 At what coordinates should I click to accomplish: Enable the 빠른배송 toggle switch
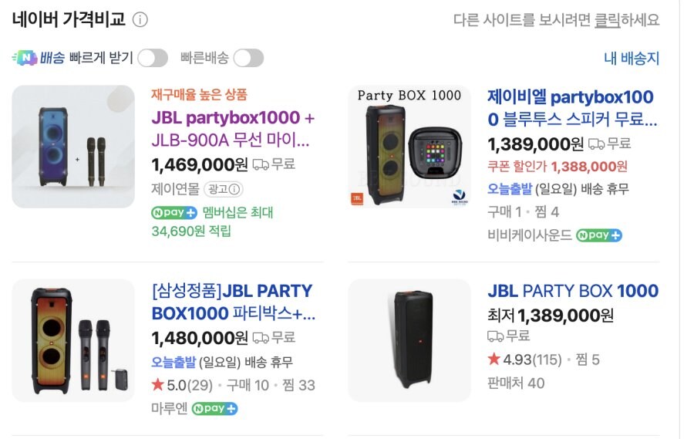pos(248,58)
